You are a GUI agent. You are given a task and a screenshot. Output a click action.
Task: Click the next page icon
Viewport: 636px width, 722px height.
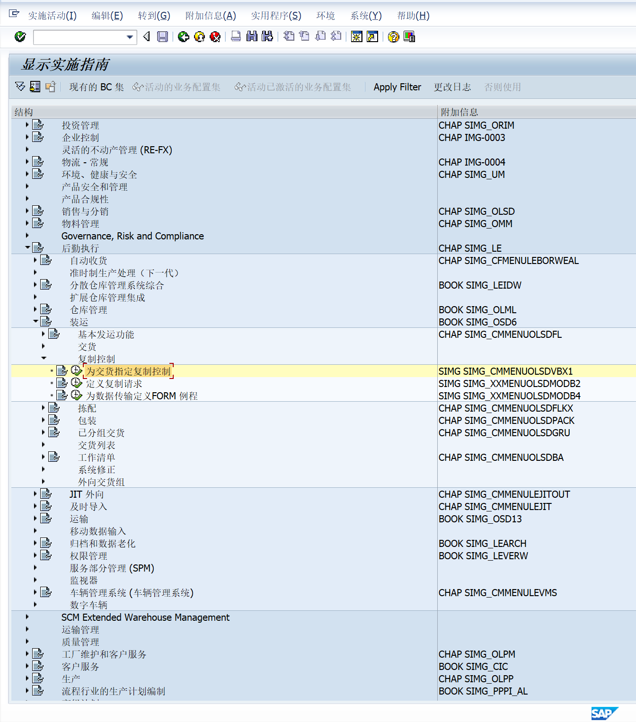(x=320, y=37)
